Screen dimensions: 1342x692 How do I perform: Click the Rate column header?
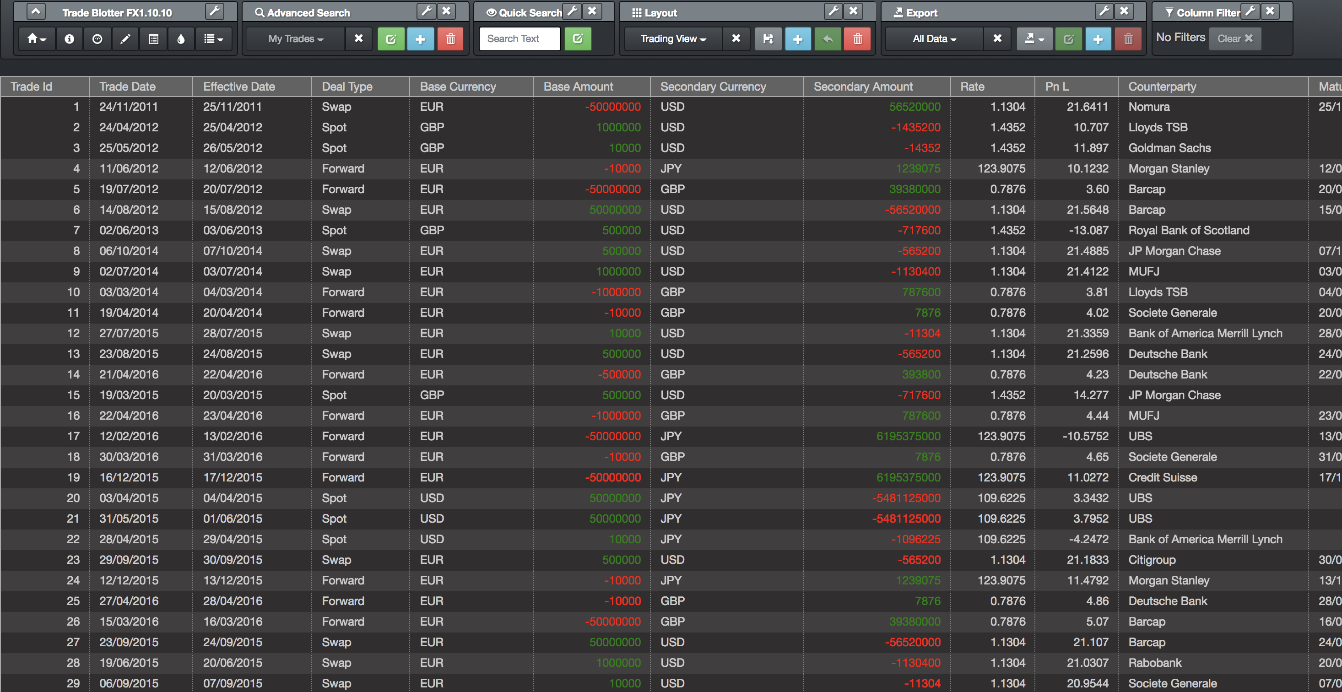tap(992, 86)
